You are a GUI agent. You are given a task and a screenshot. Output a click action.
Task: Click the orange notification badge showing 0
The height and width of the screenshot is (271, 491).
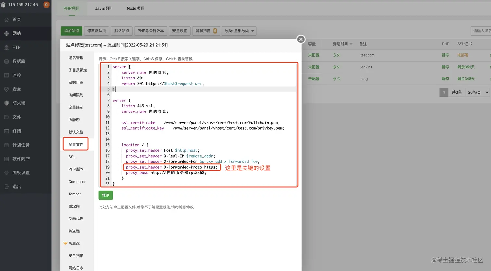46,5
